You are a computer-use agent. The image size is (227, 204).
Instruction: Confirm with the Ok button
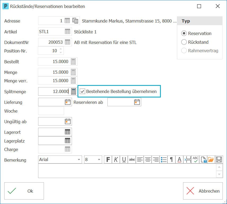coord(24,191)
